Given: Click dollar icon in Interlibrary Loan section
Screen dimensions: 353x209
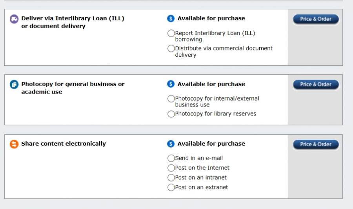Looking at the screenshot, I should (171, 18).
